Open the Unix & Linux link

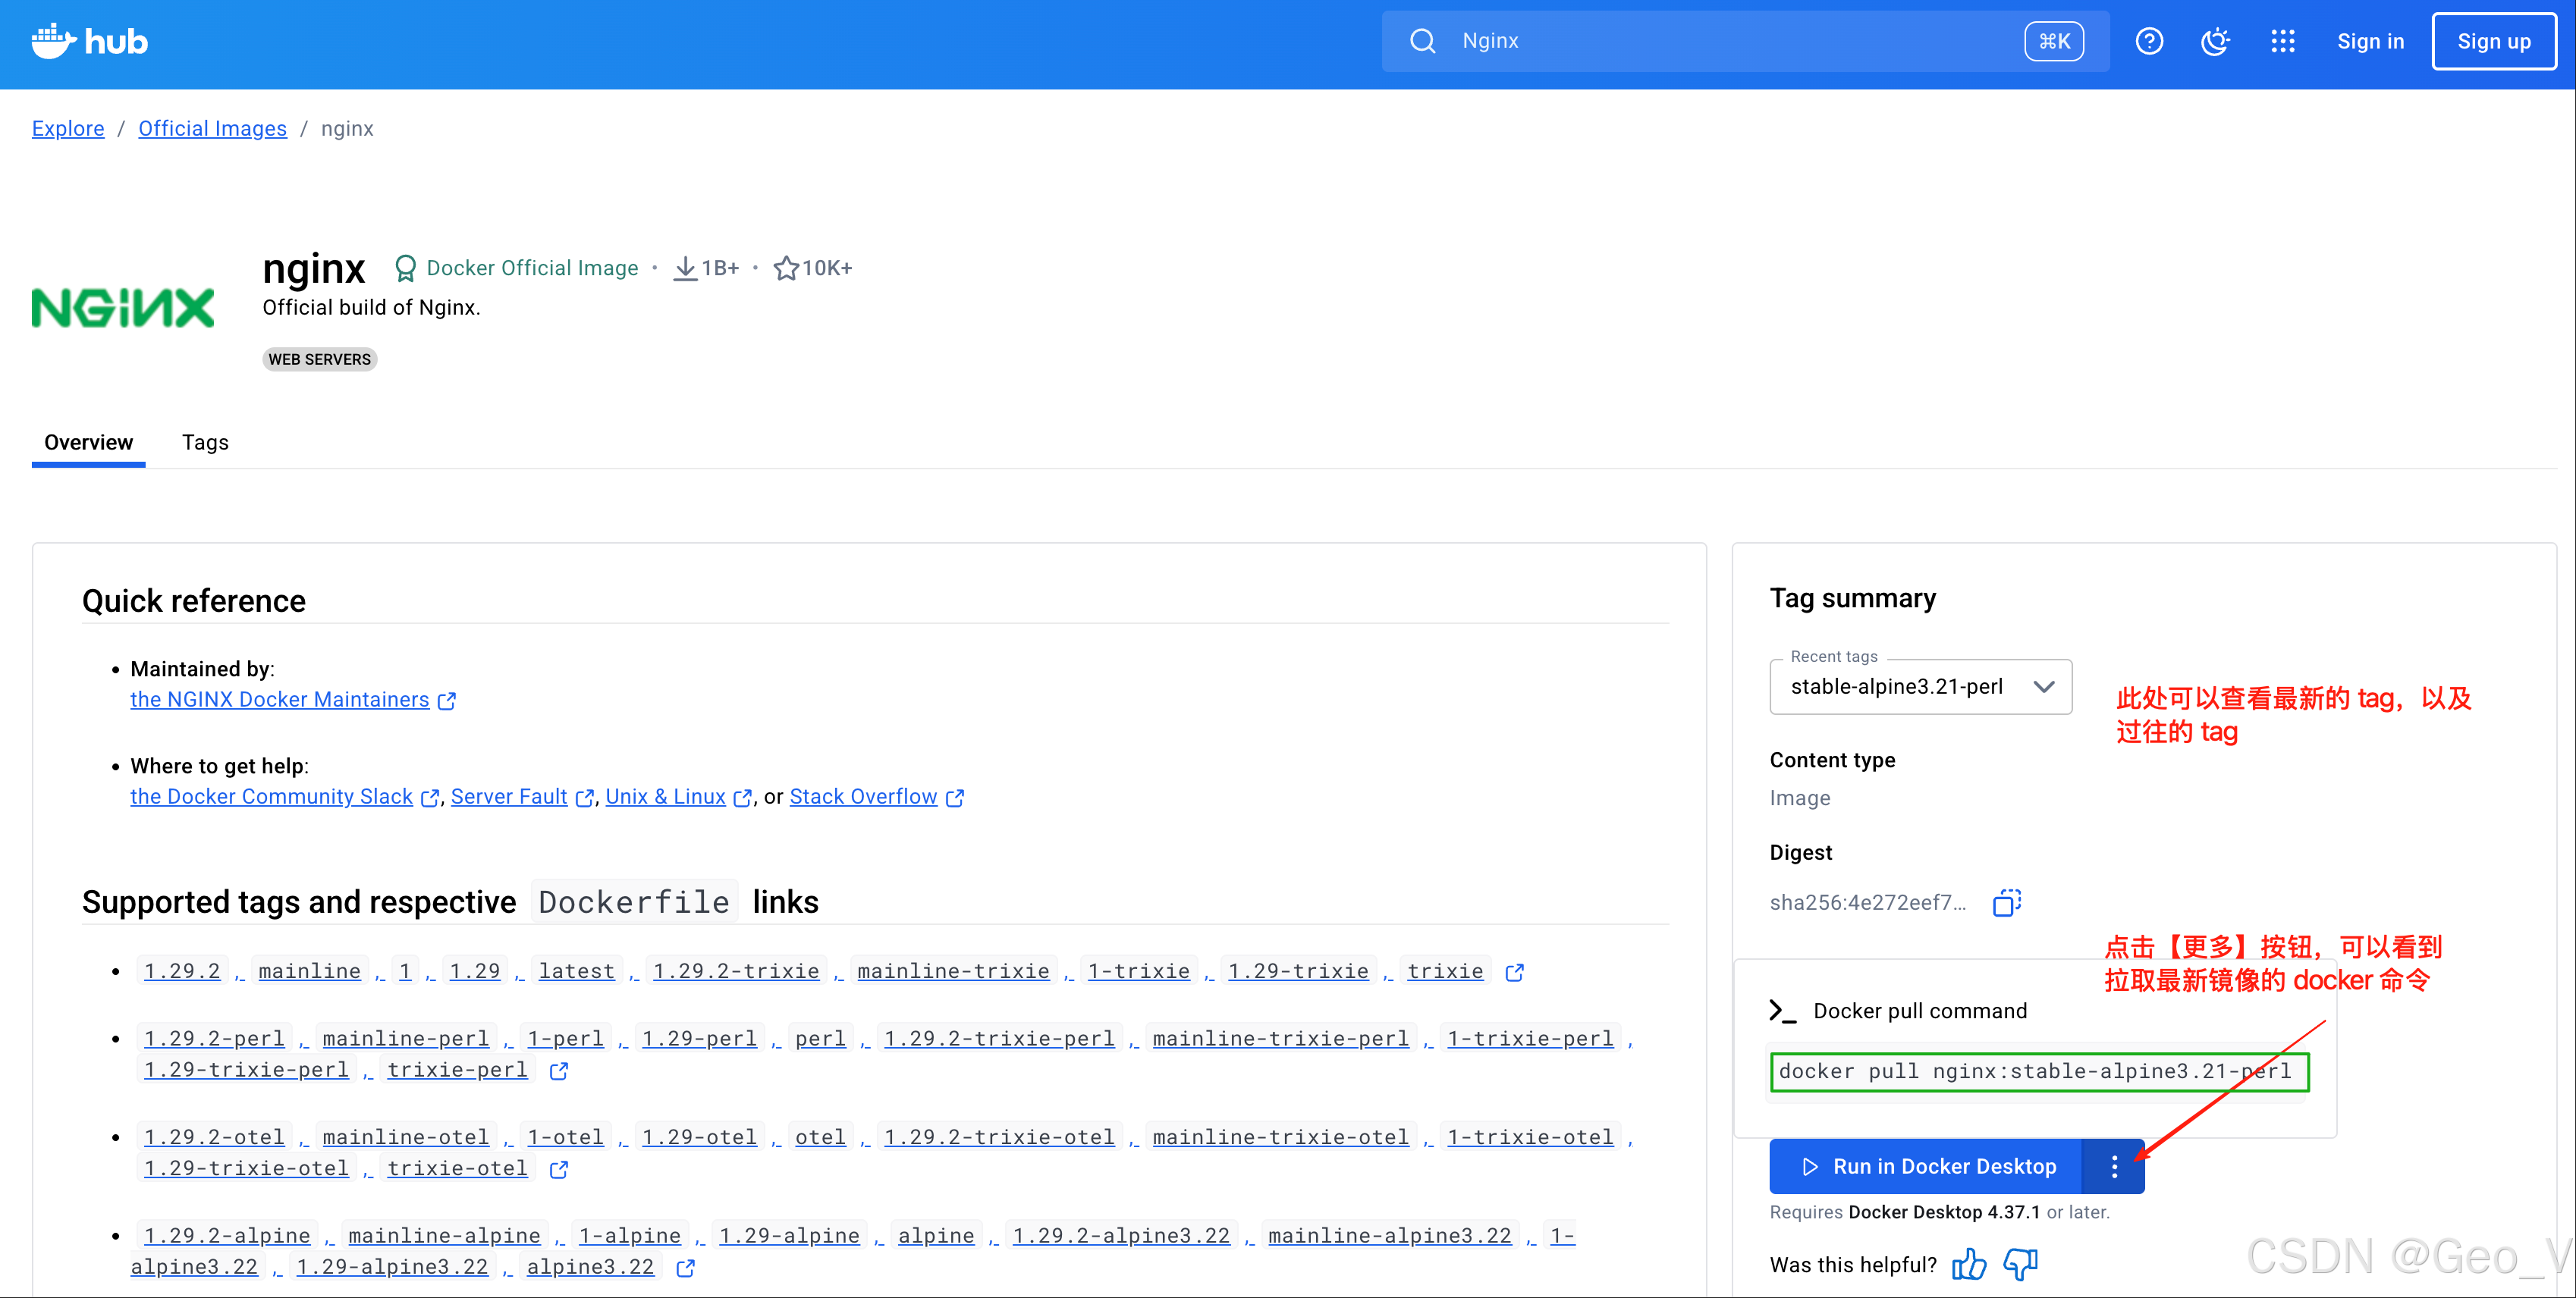click(665, 796)
